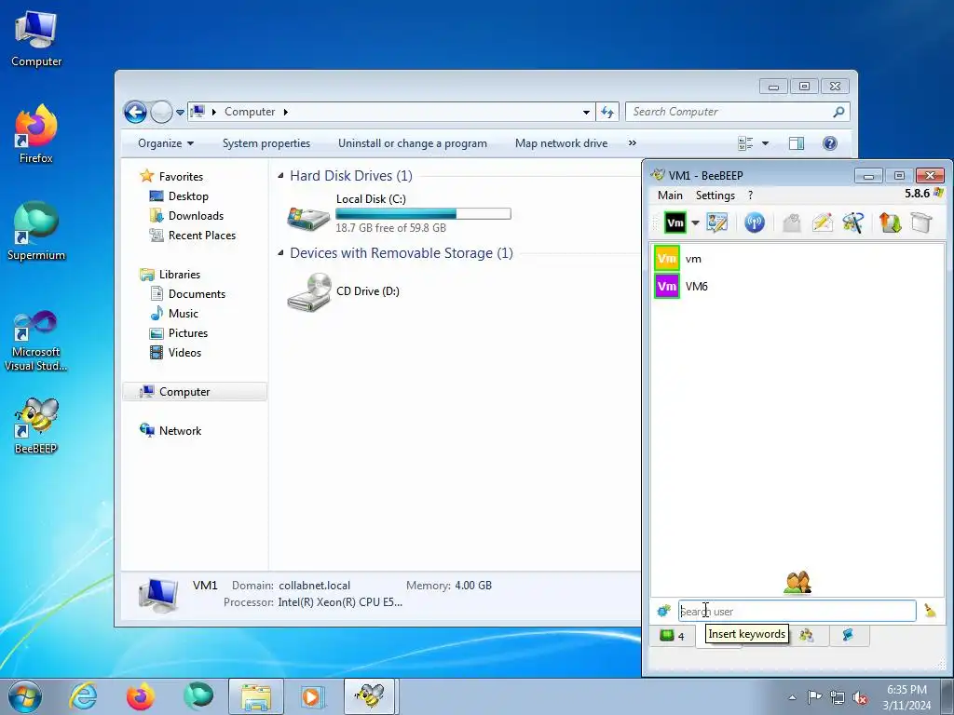Select user VM6 in BeeBEEP list
Viewport: 954px width, 715px height.
pos(797,287)
